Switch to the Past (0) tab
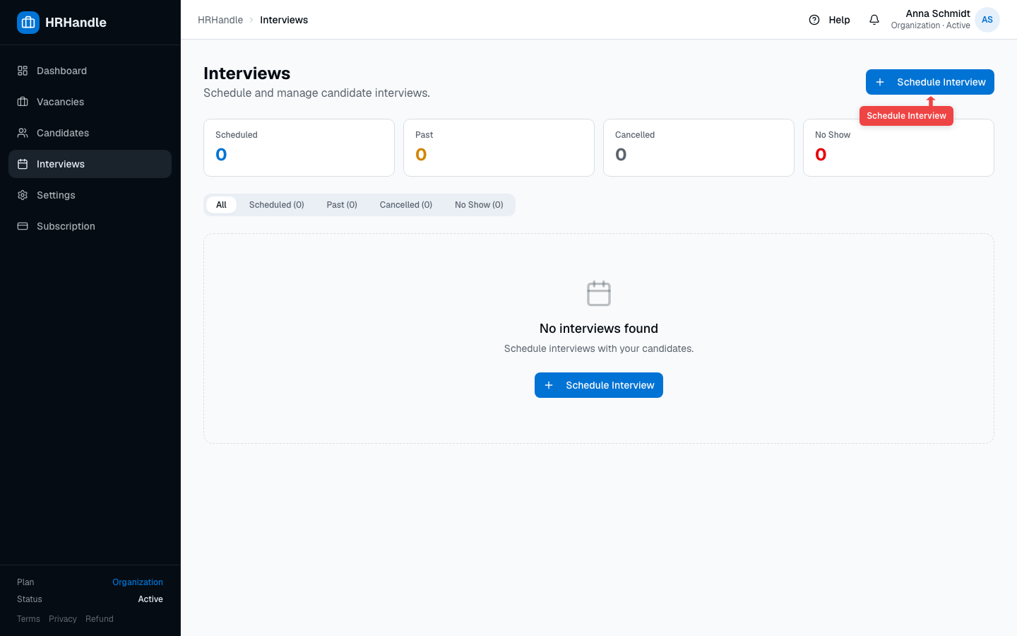The height and width of the screenshot is (636, 1017). point(342,205)
